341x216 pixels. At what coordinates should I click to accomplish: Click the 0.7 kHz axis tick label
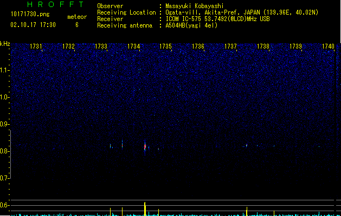(5, 178)
